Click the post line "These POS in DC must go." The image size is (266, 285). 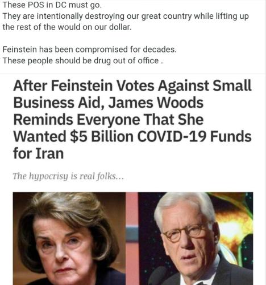click(x=52, y=5)
